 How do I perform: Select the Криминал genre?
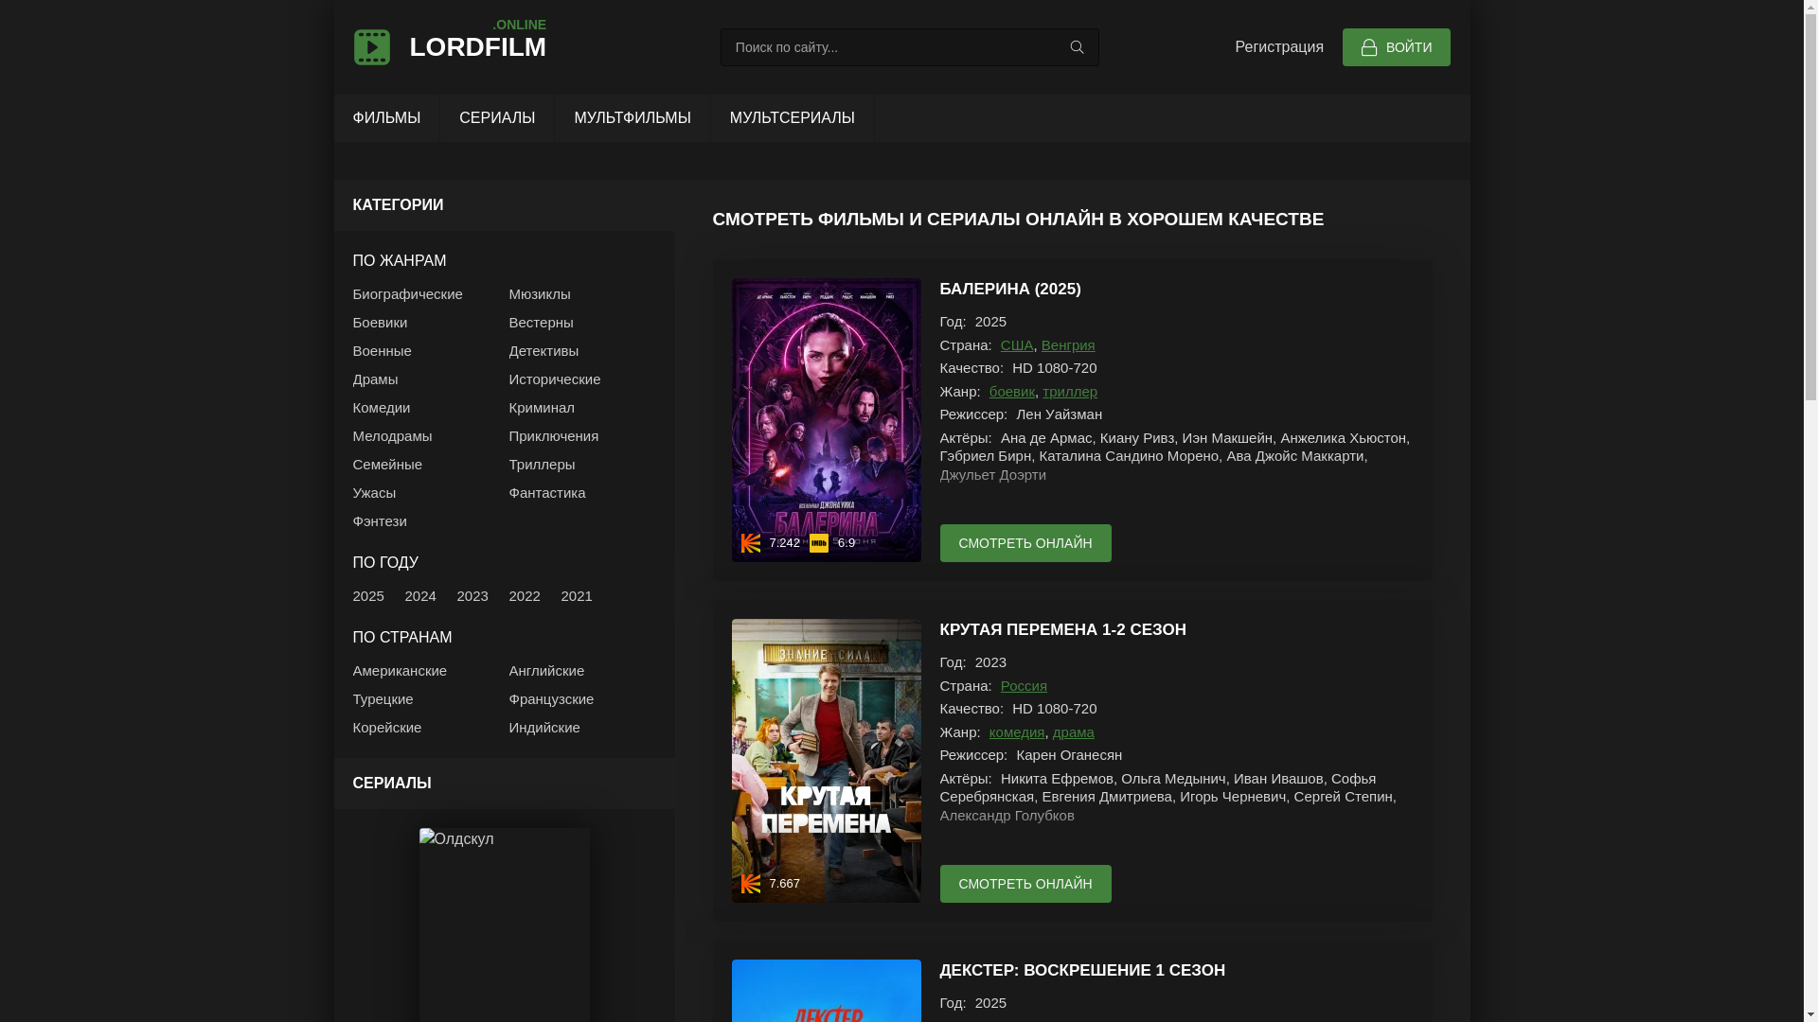[x=542, y=408]
